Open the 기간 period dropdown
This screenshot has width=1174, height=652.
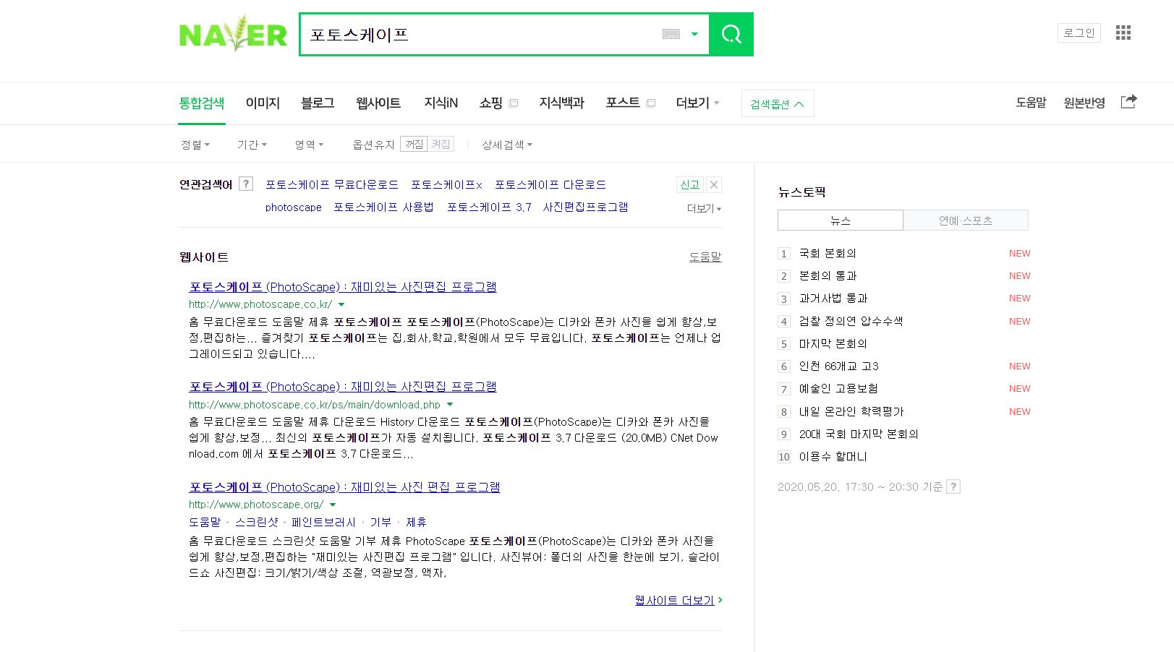[252, 145]
